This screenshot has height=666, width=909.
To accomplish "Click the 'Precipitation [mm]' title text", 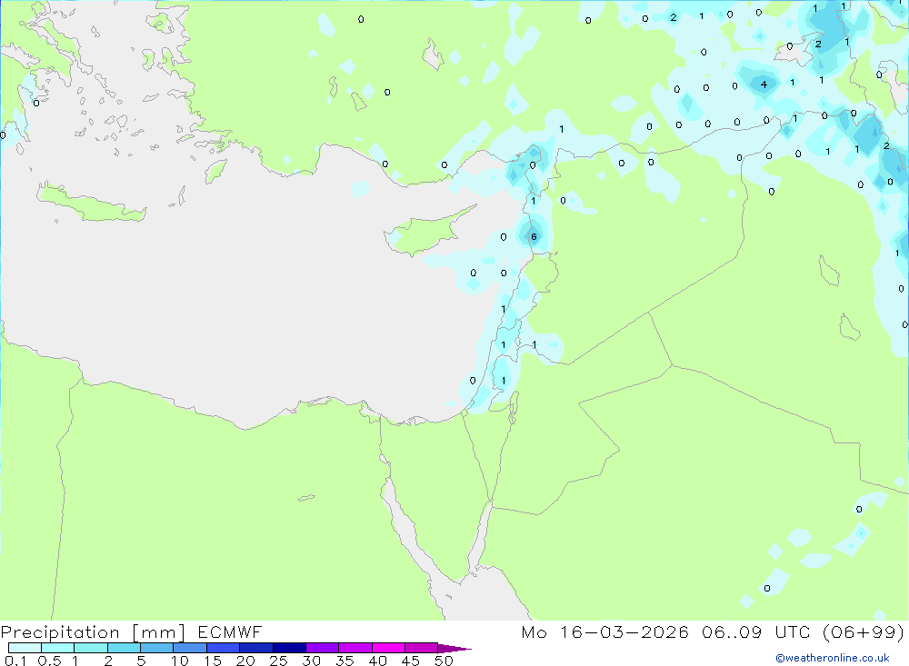I will (93, 632).
